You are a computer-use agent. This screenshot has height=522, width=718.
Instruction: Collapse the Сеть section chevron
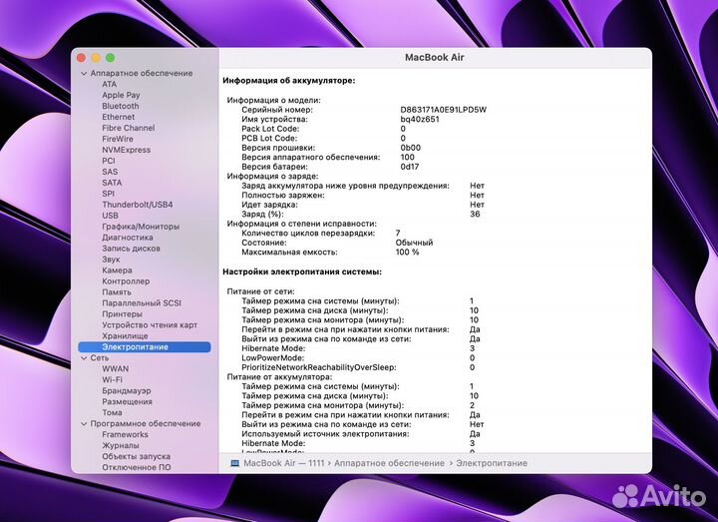point(84,358)
